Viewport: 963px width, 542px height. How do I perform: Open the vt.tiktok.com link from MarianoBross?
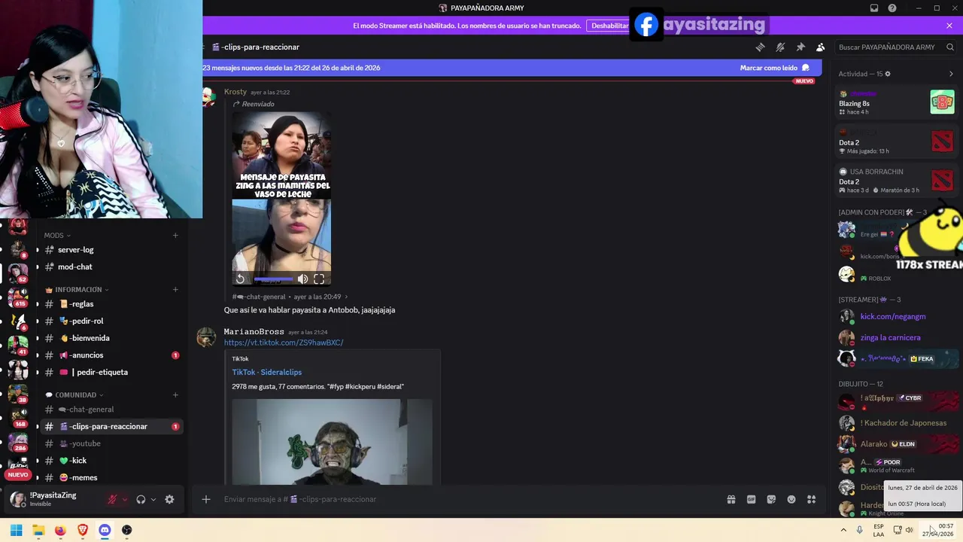pyautogui.click(x=284, y=343)
